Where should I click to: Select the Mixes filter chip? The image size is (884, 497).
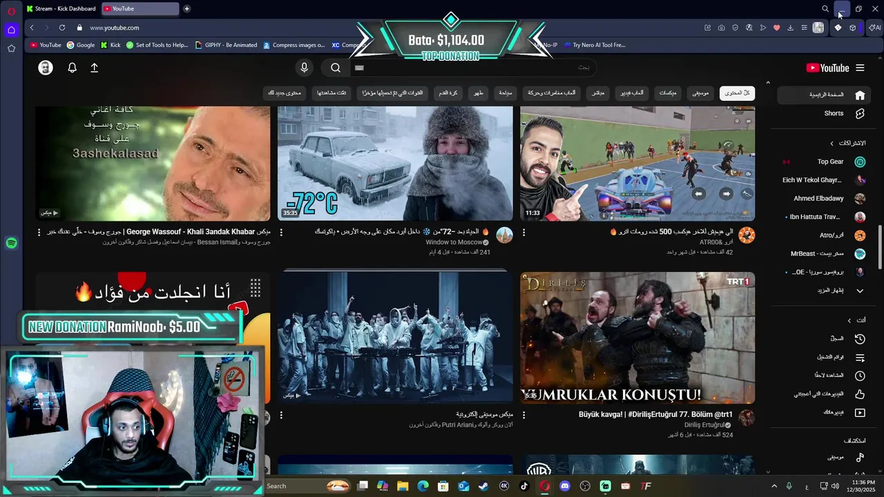[x=668, y=92]
